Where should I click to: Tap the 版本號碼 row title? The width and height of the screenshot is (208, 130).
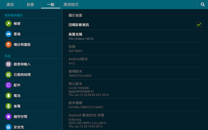coord(75,103)
